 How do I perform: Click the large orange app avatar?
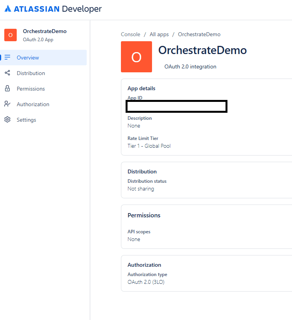[136, 57]
